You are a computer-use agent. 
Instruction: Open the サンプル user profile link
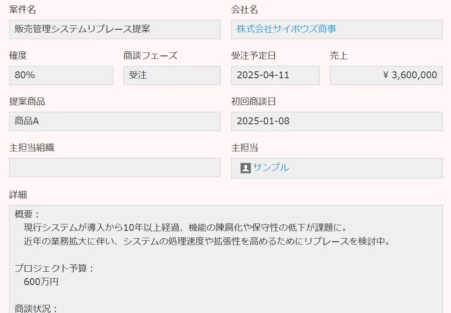[271, 168]
